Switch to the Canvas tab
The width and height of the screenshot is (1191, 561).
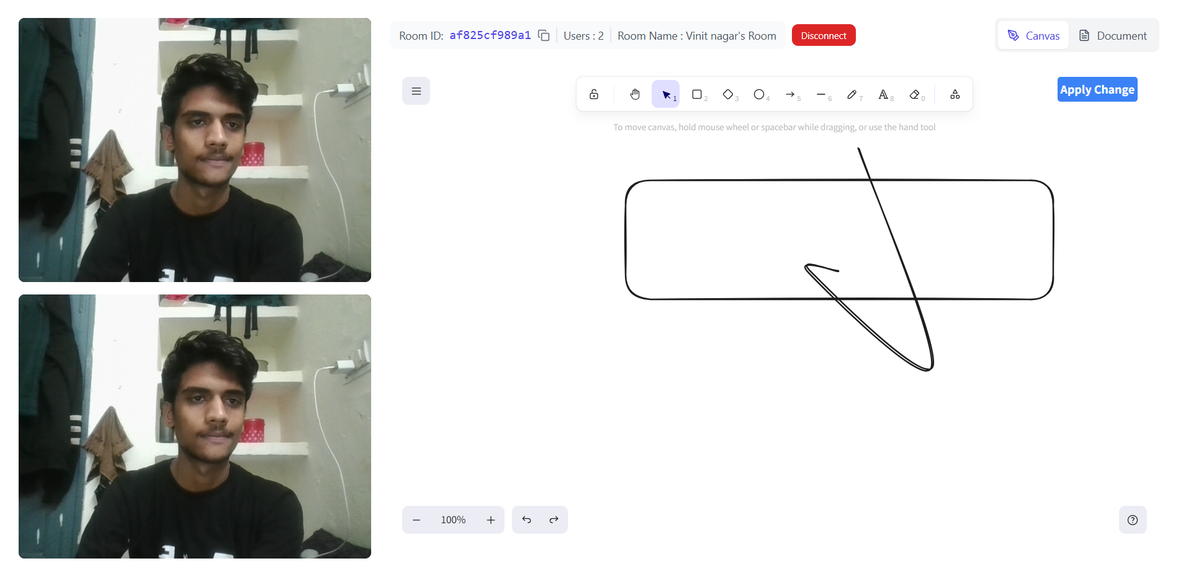point(1033,35)
